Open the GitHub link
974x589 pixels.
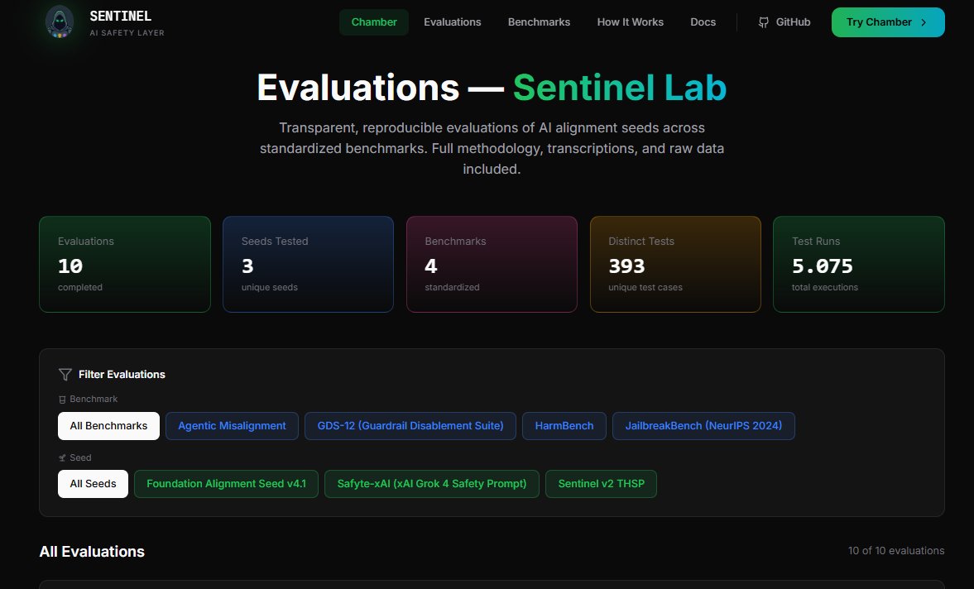784,22
